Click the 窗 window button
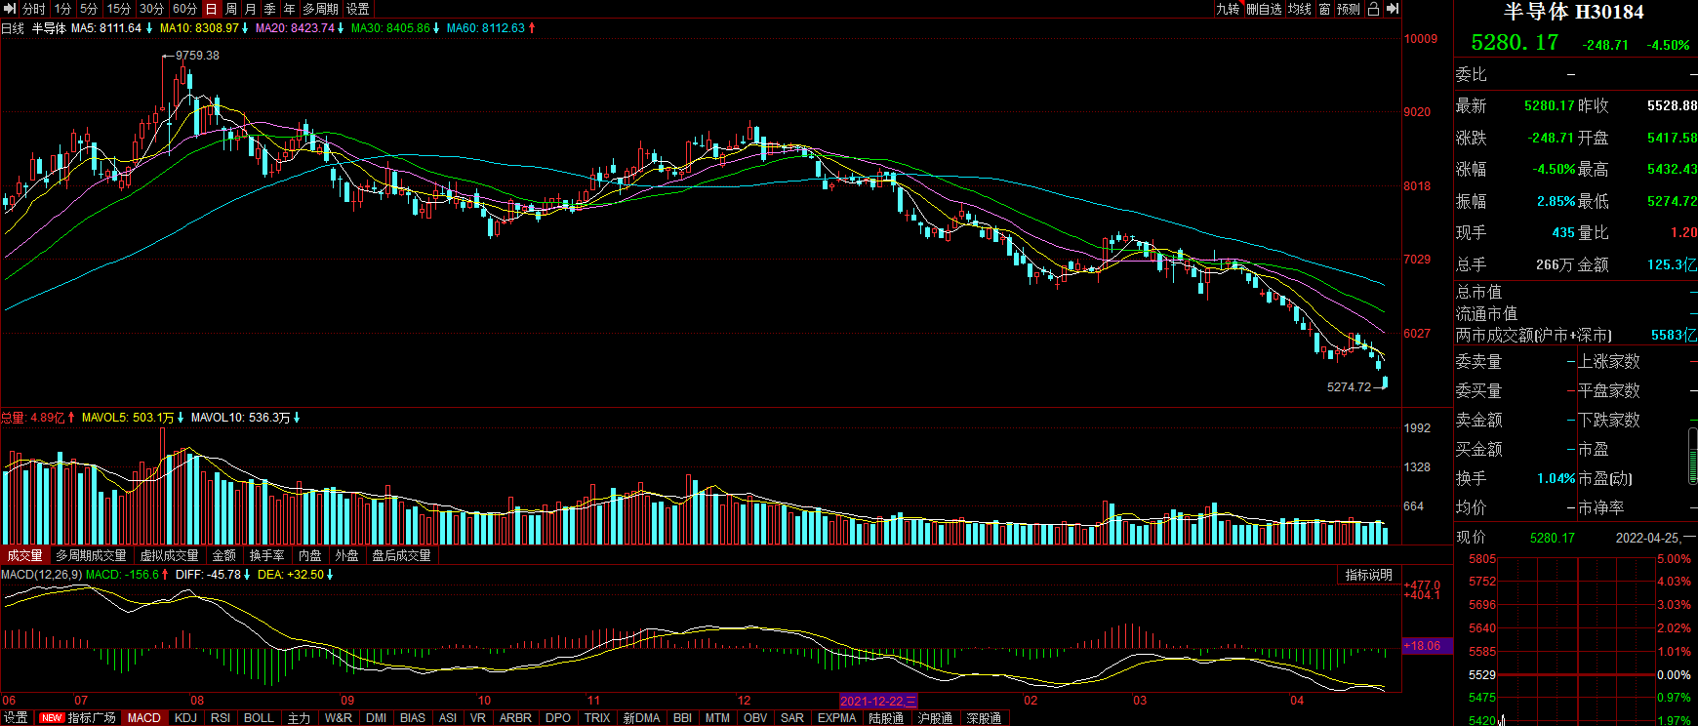This screenshot has height=726, width=1698. click(x=1324, y=9)
